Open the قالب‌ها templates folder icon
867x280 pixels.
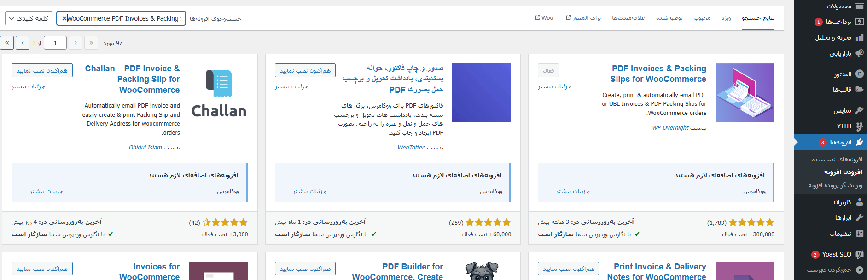pyautogui.click(x=859, y=90)
